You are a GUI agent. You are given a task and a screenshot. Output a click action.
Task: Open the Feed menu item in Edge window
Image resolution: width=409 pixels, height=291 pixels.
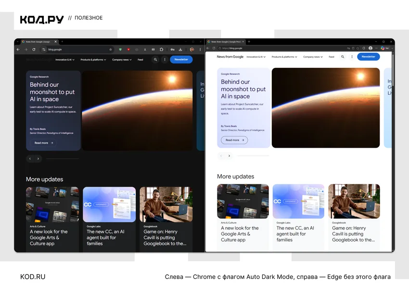331,57
